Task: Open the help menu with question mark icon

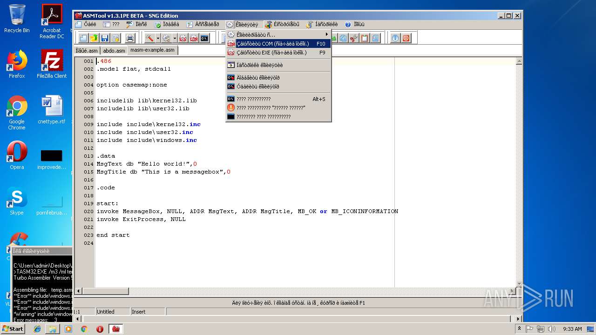Action: coord(355,24)
